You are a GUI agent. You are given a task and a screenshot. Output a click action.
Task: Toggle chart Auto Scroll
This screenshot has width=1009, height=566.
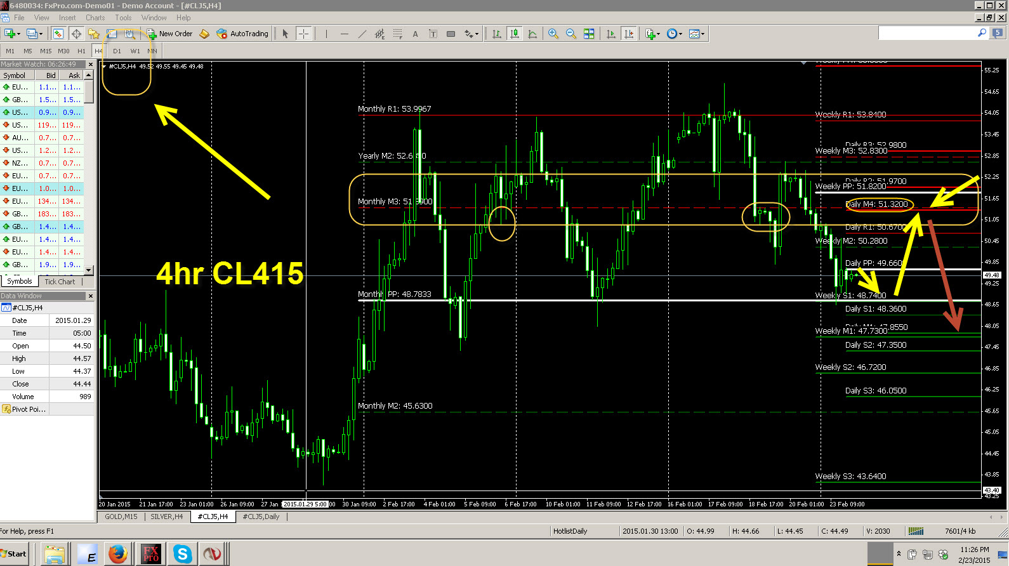[x=611, y=34]
